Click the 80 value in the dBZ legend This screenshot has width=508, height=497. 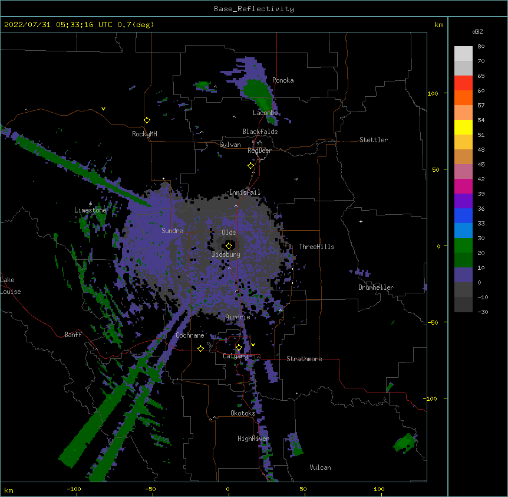(481, 47)
